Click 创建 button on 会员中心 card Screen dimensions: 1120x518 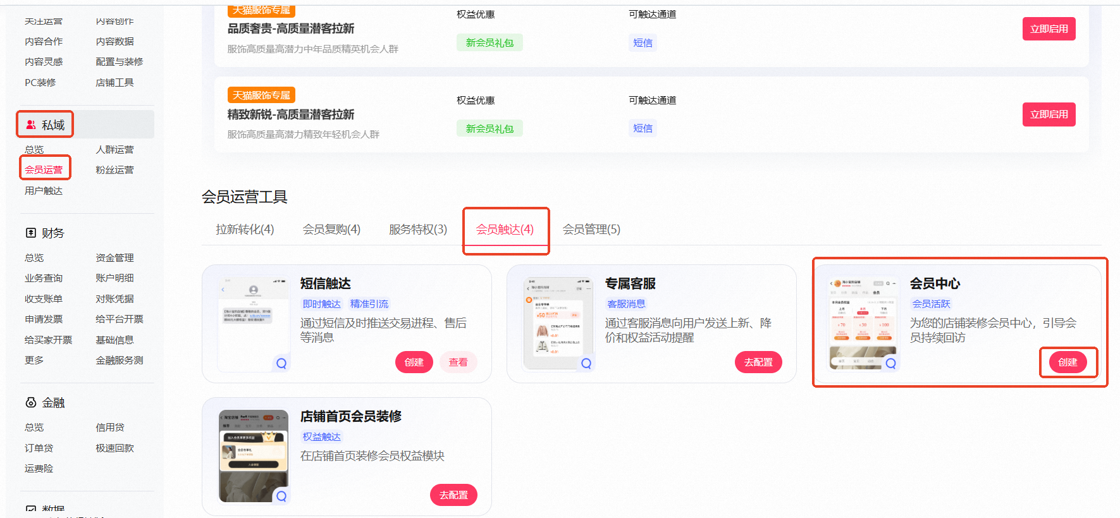(1068, 362)
